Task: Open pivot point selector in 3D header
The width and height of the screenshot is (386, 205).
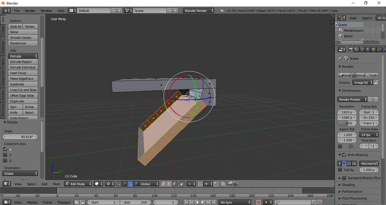Action: [x=110, y=184]
